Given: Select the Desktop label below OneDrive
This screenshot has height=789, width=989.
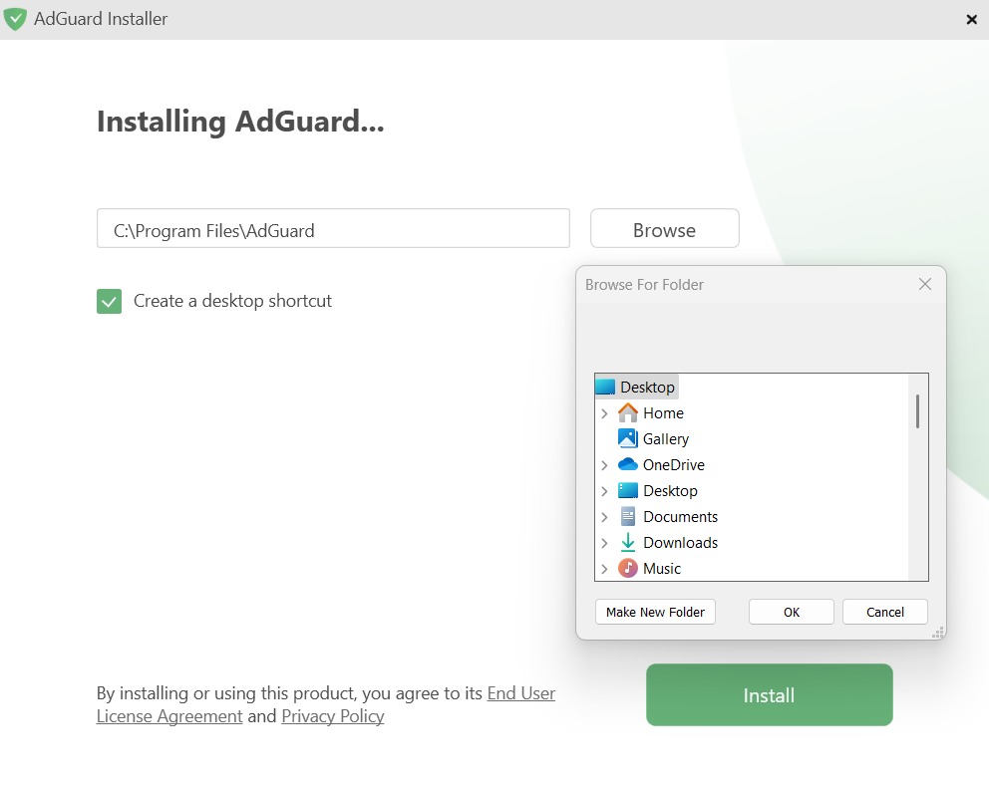Looking at the screenshot, I should pyautogui.click(x=671, y=491).
